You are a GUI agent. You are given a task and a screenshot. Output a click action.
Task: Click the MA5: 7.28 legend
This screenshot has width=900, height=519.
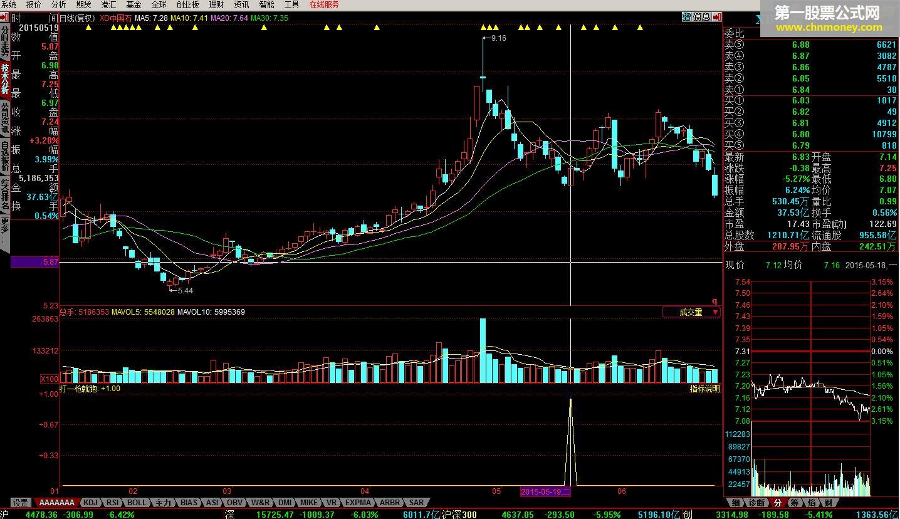tap(151, 18)
